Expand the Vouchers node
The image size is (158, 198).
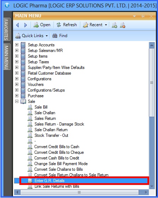tap(17, 85)
